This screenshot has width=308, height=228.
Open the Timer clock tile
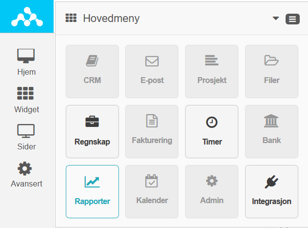(x=212, y=131)
